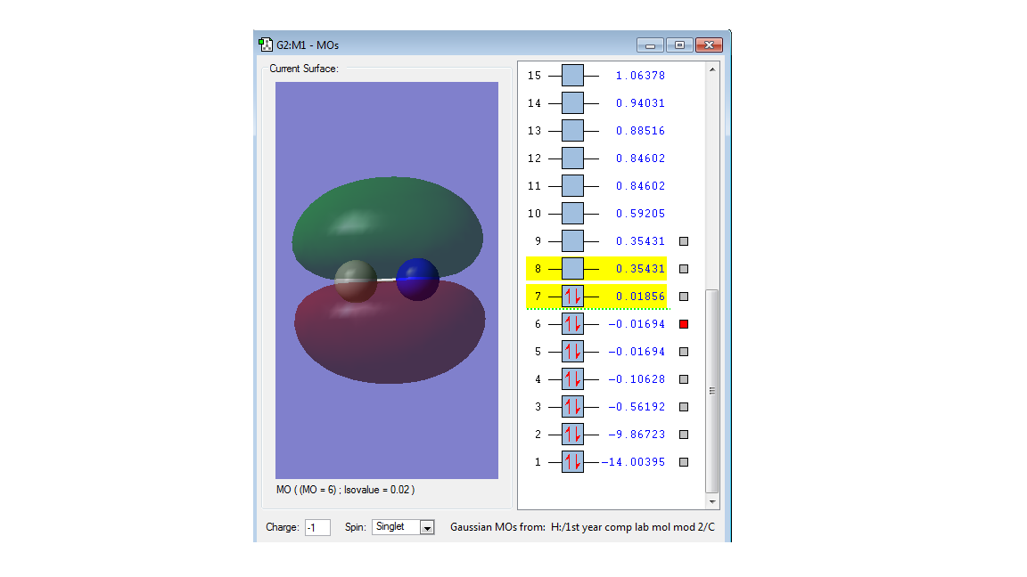Image resolution: width=1027 pixels, height=577 pixels.
Task: Click the scroll up arrow of orbital list
Action: click(712, 69)
